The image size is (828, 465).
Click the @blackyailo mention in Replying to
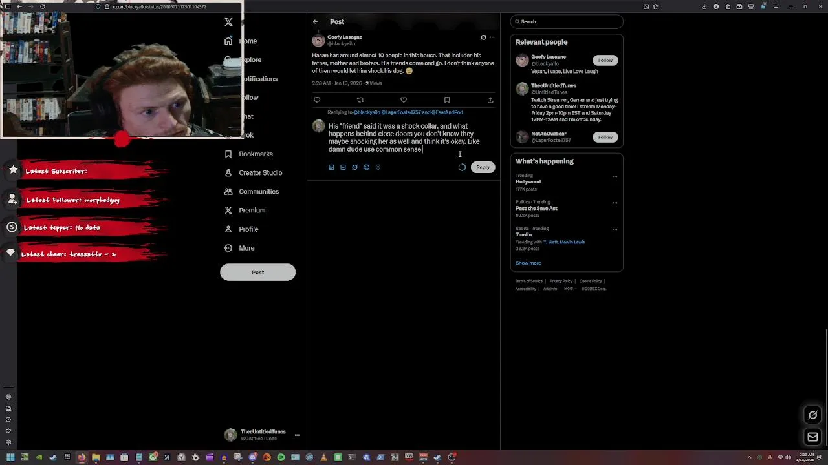[367, 112]
